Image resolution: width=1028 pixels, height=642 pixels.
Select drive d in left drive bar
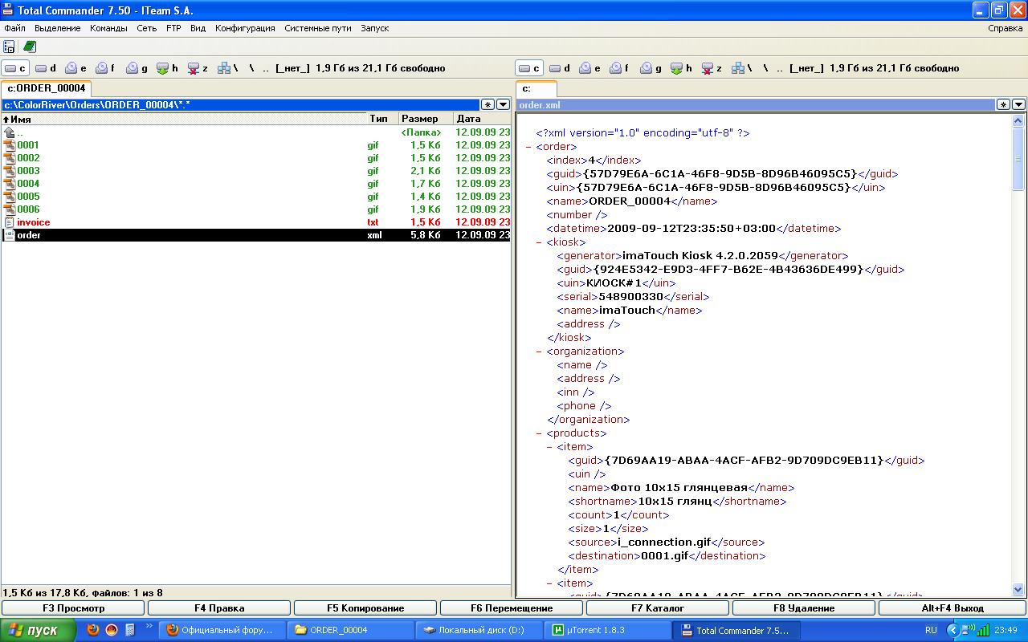coord(46,68)
